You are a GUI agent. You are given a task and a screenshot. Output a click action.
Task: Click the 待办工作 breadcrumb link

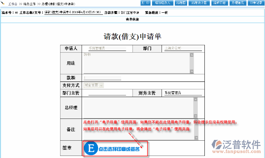click(29, 4)
